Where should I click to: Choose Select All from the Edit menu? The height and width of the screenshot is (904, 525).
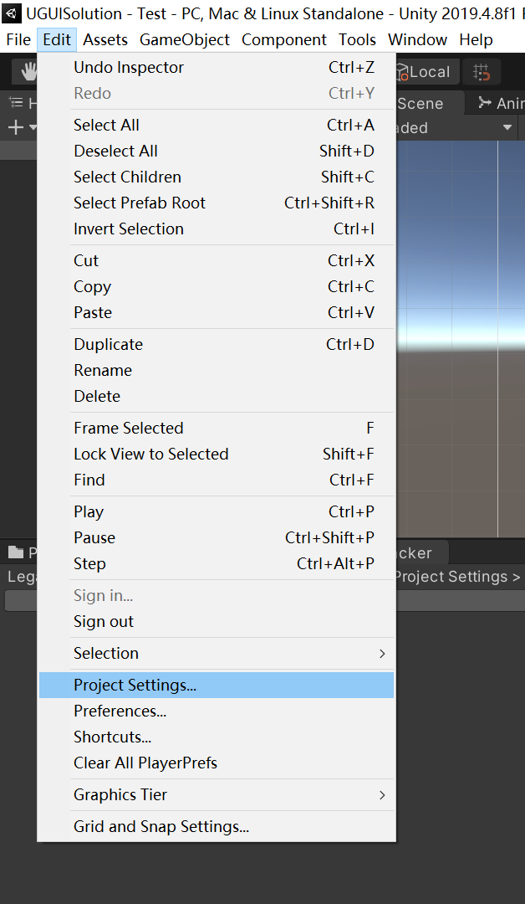(217, 125)
